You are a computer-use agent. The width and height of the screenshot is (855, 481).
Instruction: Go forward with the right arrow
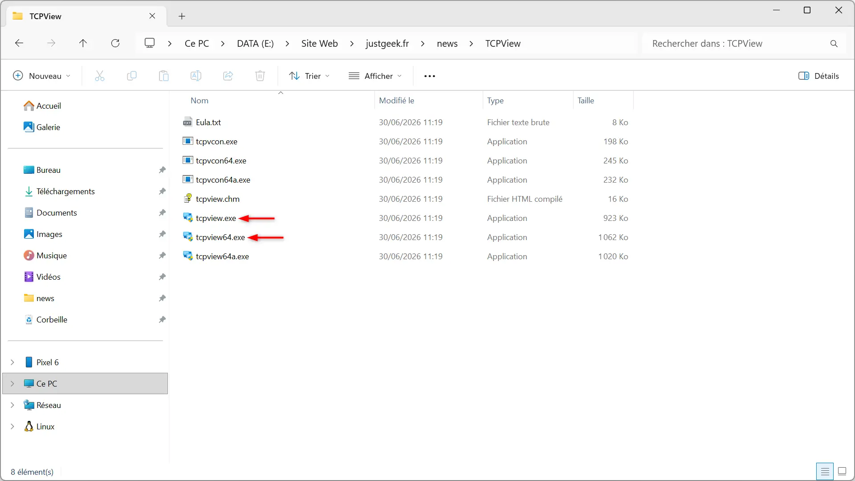click(x=51, y=43)
